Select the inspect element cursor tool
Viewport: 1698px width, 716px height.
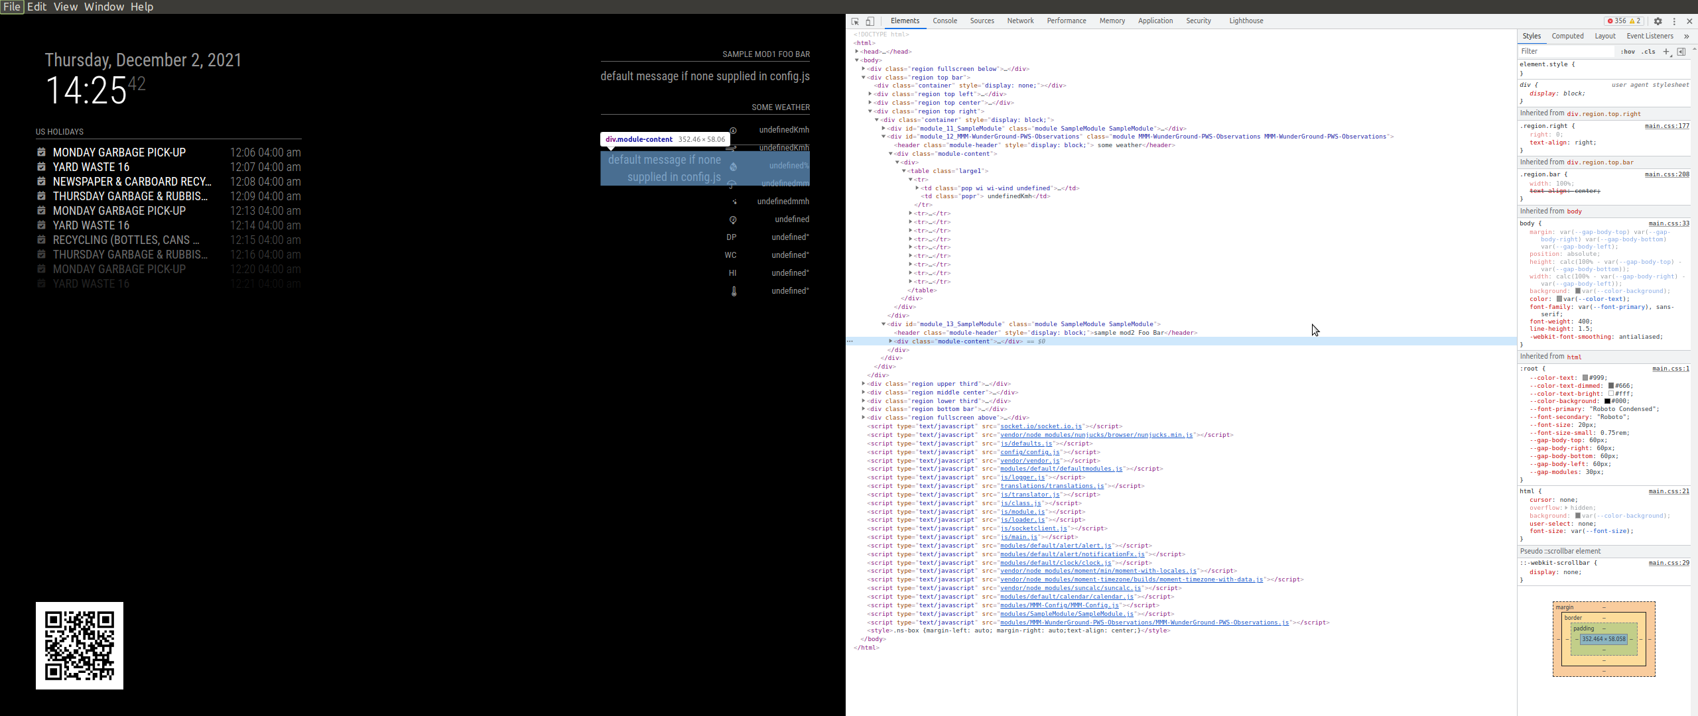tap(854, 21)
